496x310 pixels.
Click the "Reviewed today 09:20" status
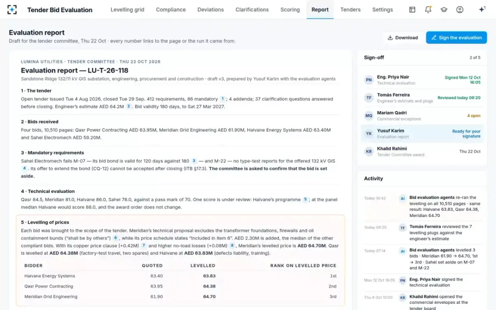pos(459,98)
